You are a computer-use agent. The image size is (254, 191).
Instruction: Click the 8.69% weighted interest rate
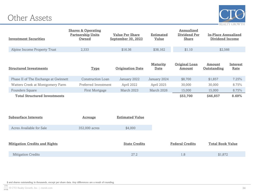tap(237, 96)
